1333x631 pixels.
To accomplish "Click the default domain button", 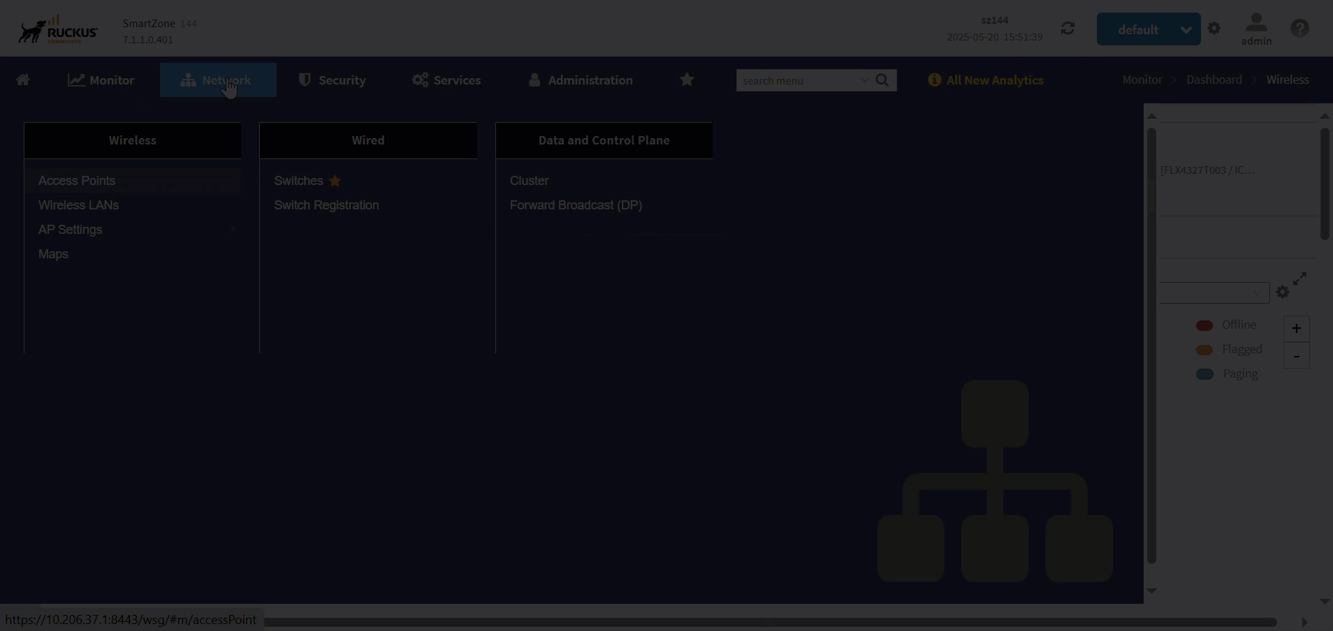I will click(x=1138, y=29).
